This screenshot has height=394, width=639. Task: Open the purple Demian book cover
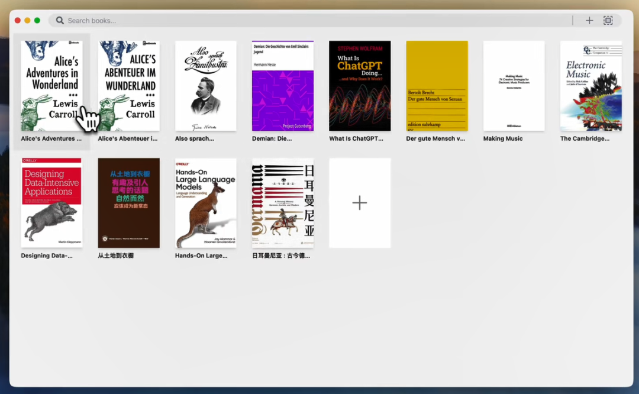(x=283, y=86)
